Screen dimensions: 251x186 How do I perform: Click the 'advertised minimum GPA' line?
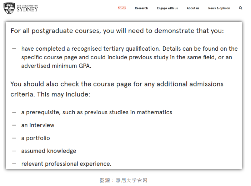click(x=56, y=66)
